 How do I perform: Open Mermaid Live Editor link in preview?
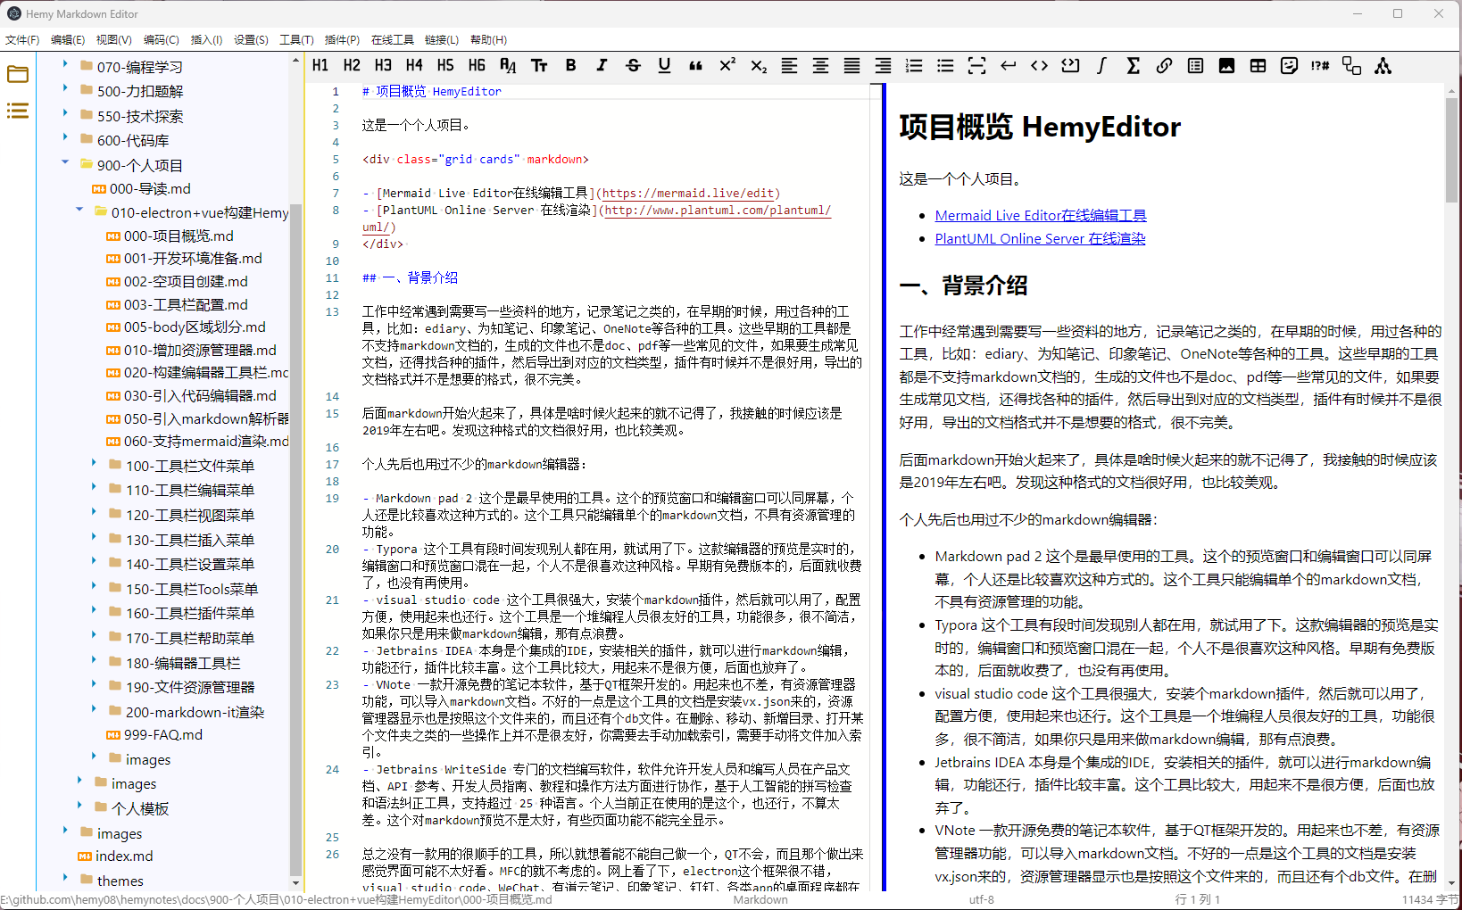click(x=1040, y=215)
